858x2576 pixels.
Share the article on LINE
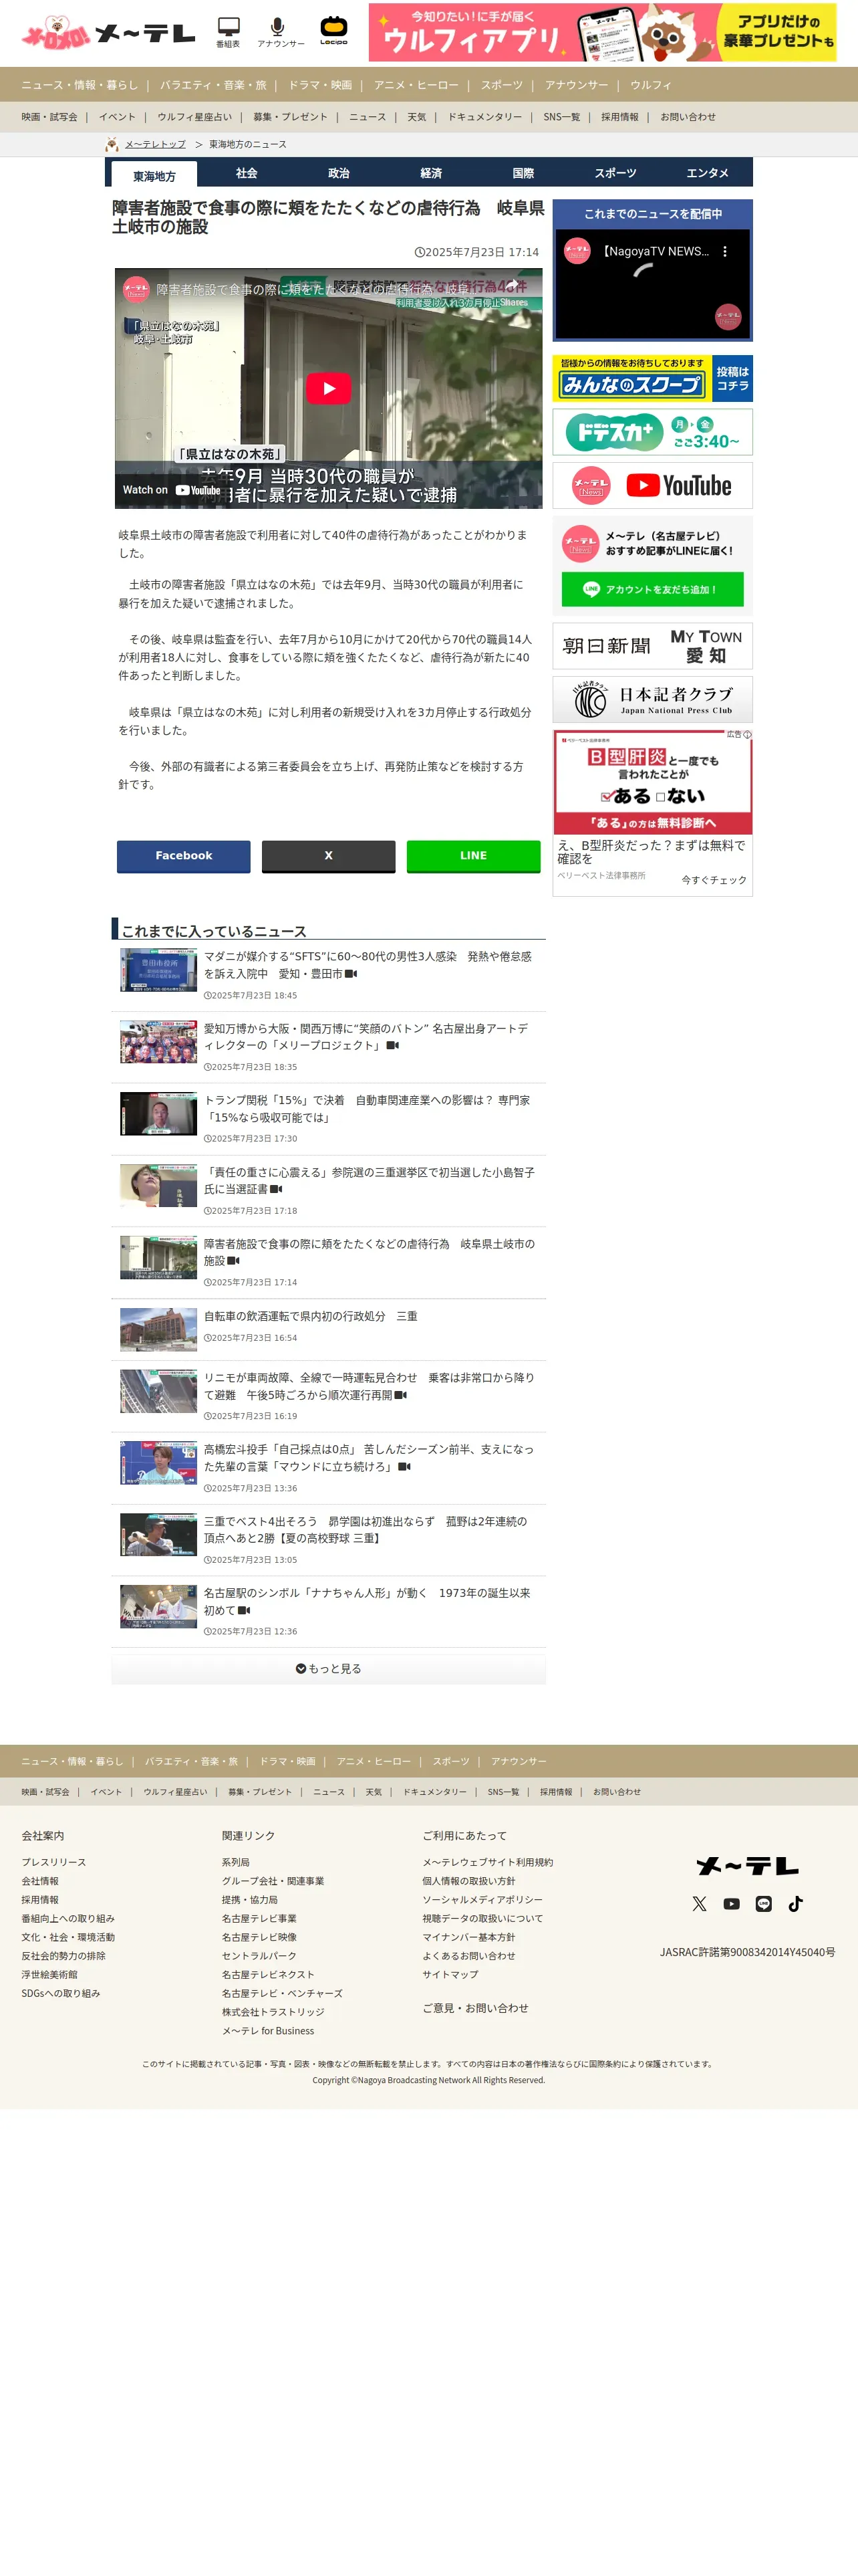[x=474, y=856]
